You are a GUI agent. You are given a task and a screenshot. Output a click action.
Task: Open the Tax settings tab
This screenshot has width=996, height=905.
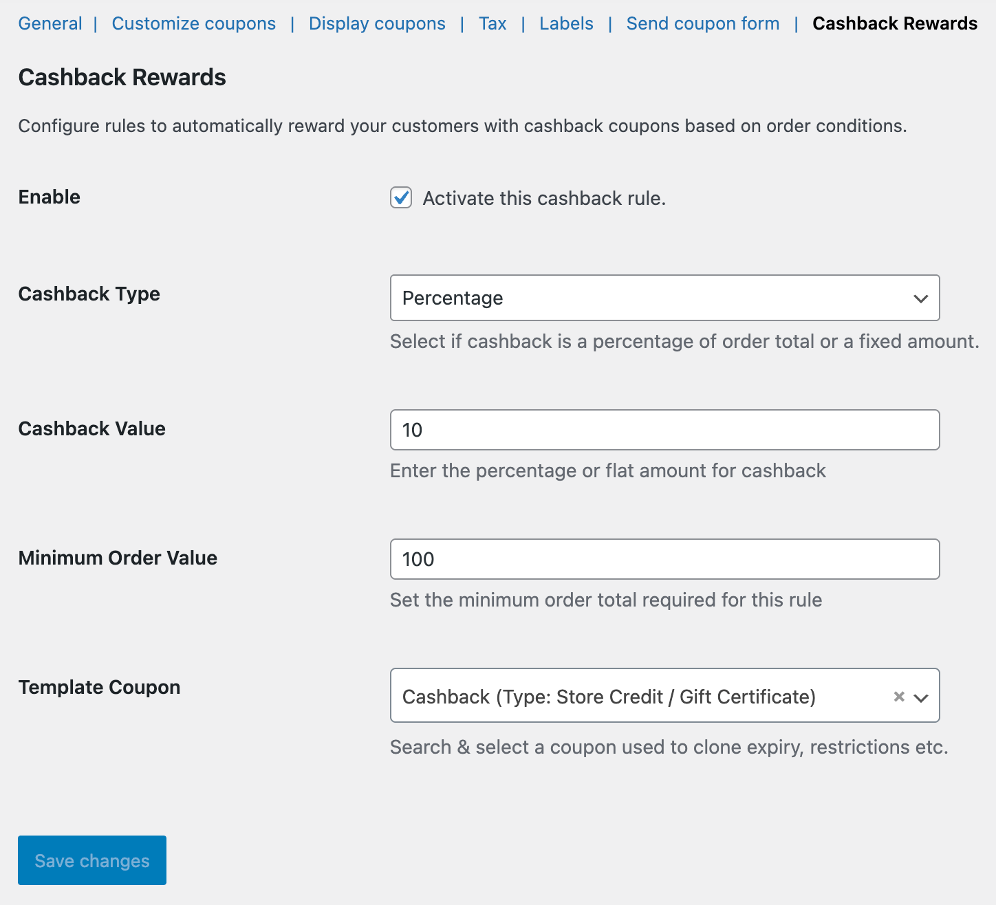(492, 23)
